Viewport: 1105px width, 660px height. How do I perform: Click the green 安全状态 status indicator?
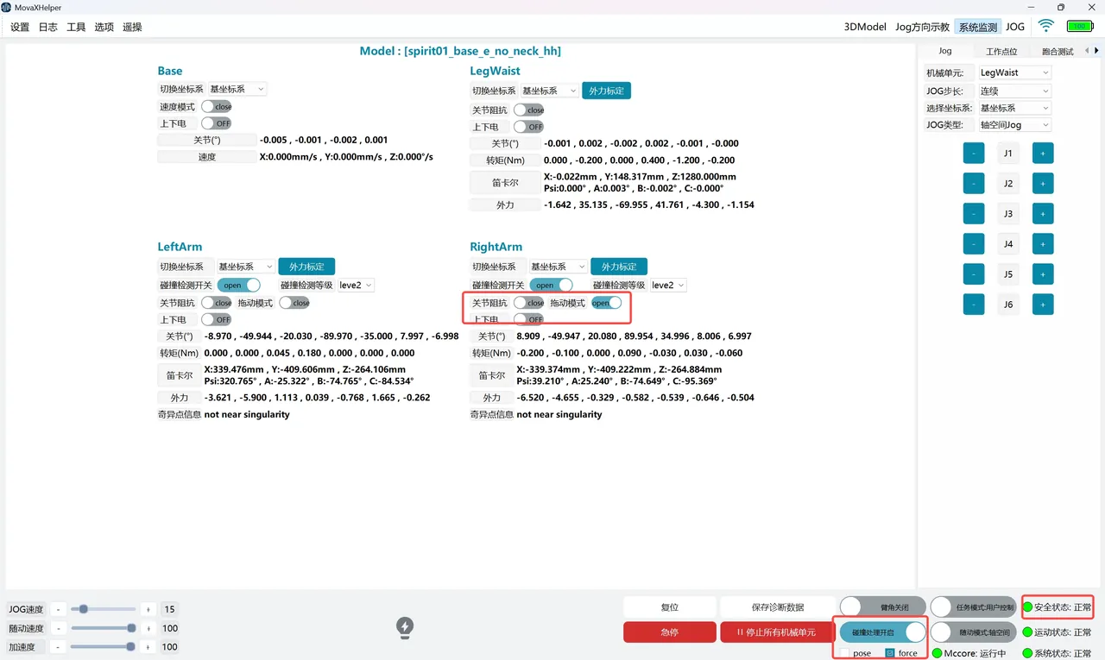[x=1027, y=607]
